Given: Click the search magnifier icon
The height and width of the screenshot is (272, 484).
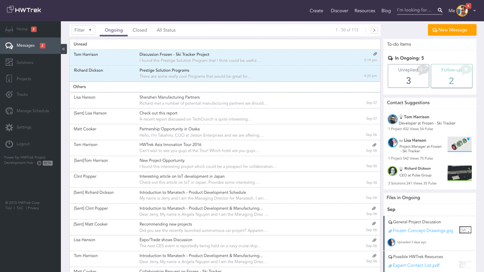Looking at the screenshot, I should (440, 11).
